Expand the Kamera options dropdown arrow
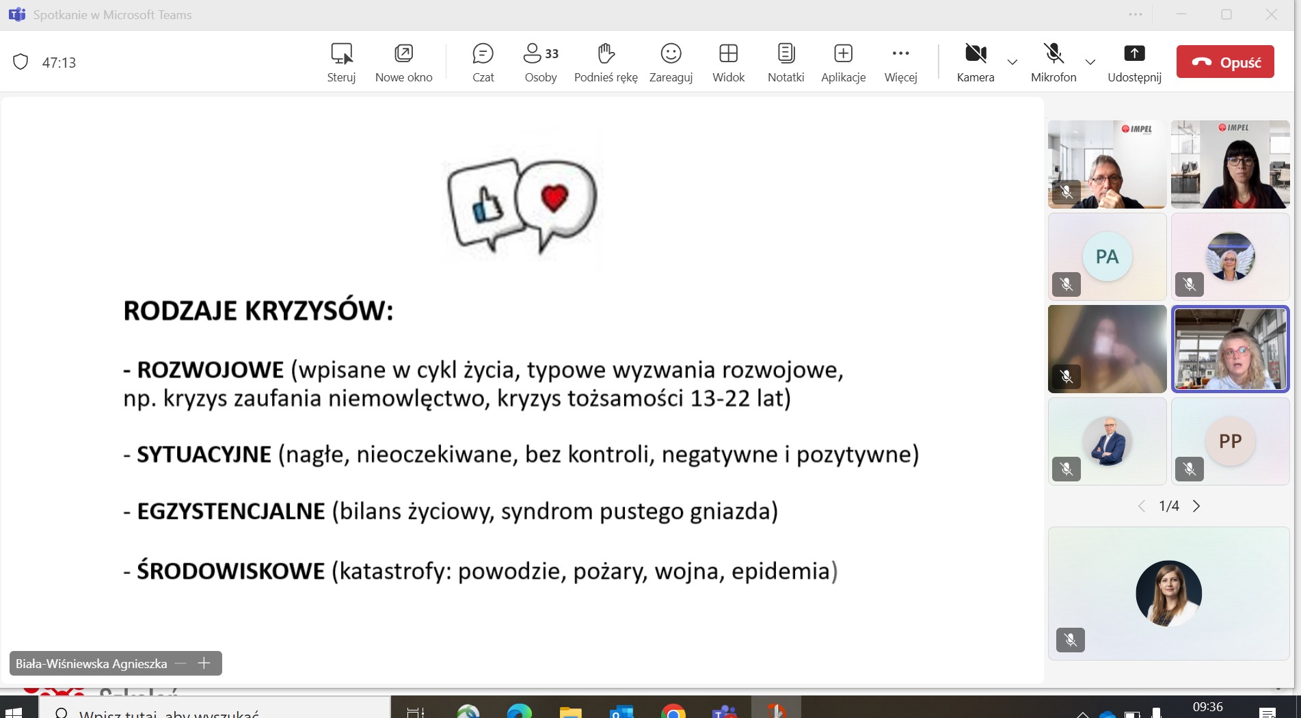 [1012, 62]
